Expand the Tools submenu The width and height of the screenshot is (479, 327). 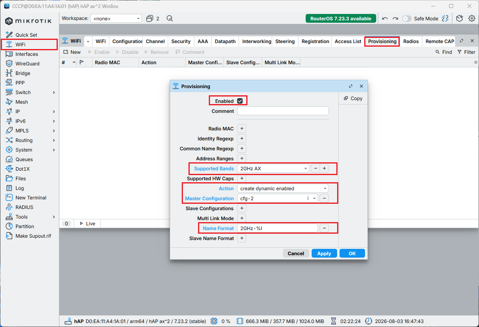click(x=54, y=217)
